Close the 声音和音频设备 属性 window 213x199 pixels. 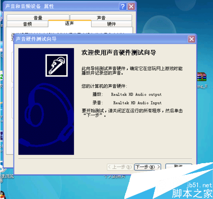(x=131, y=6)
